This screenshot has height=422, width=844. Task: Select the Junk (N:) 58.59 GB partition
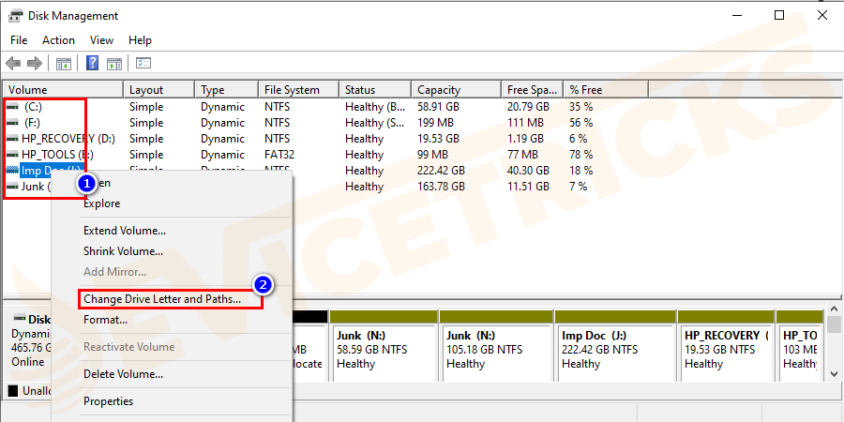click(x=384, y=344)
